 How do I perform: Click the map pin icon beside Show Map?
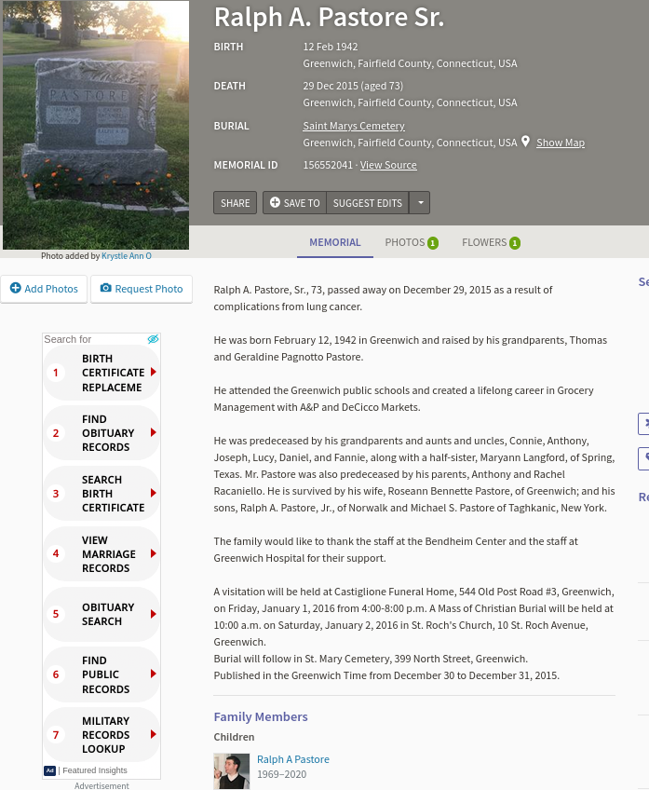(526, 142)
